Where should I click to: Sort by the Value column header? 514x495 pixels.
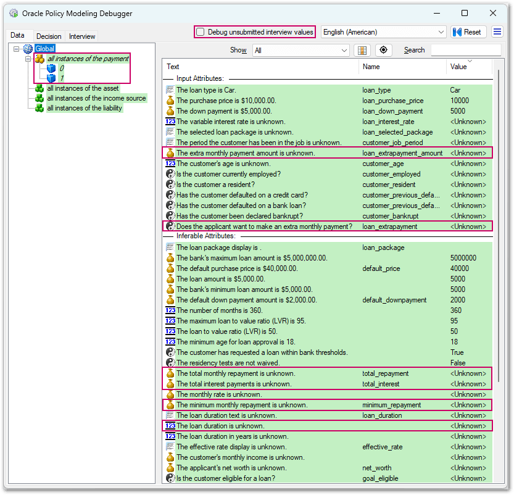click(469, 67)
